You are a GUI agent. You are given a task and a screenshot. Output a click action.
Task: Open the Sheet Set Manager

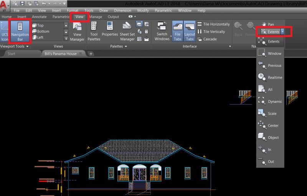coord(127,31)
